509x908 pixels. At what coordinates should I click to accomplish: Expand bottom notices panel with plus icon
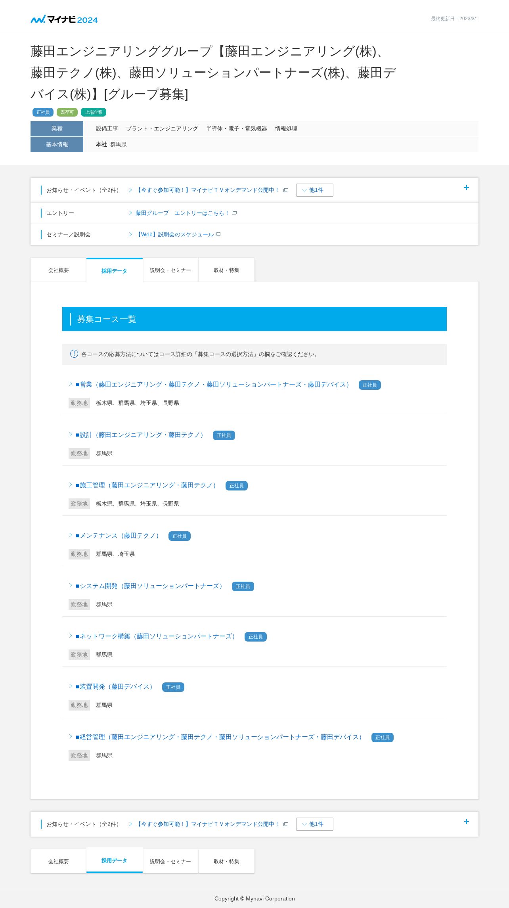click(467, 822)
